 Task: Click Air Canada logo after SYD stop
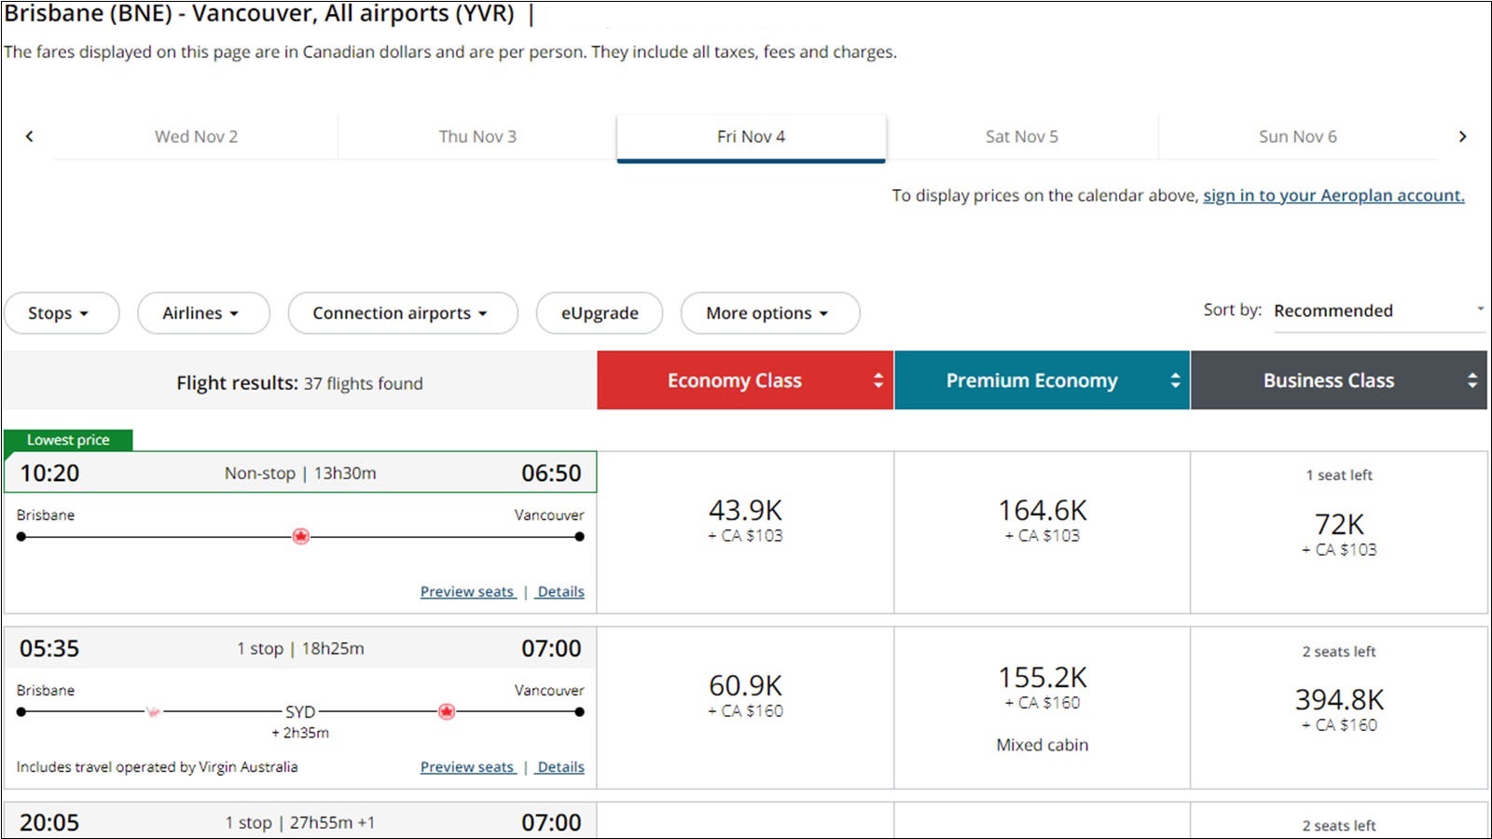[x=447, y=711]
